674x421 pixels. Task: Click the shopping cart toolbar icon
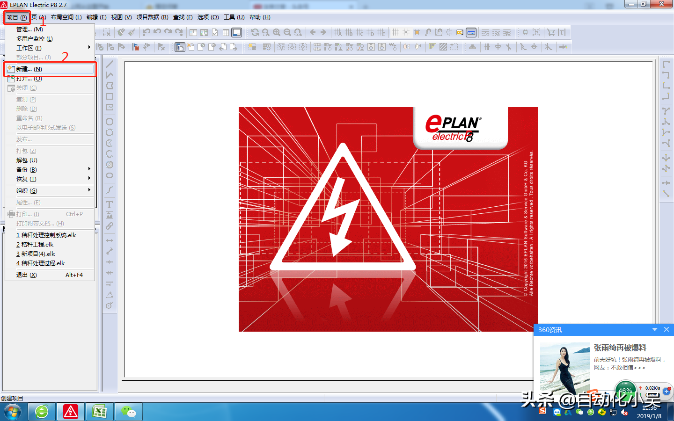[551, 32]
